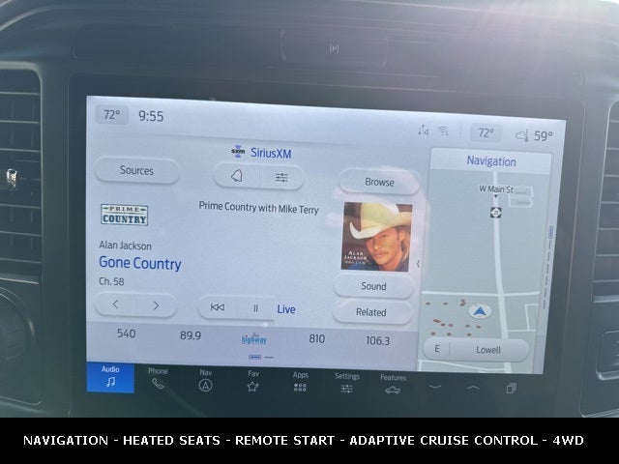Viewport: 619px width, 464px height.
Task: Open the Sources list
Action: (x=136, y=170)
